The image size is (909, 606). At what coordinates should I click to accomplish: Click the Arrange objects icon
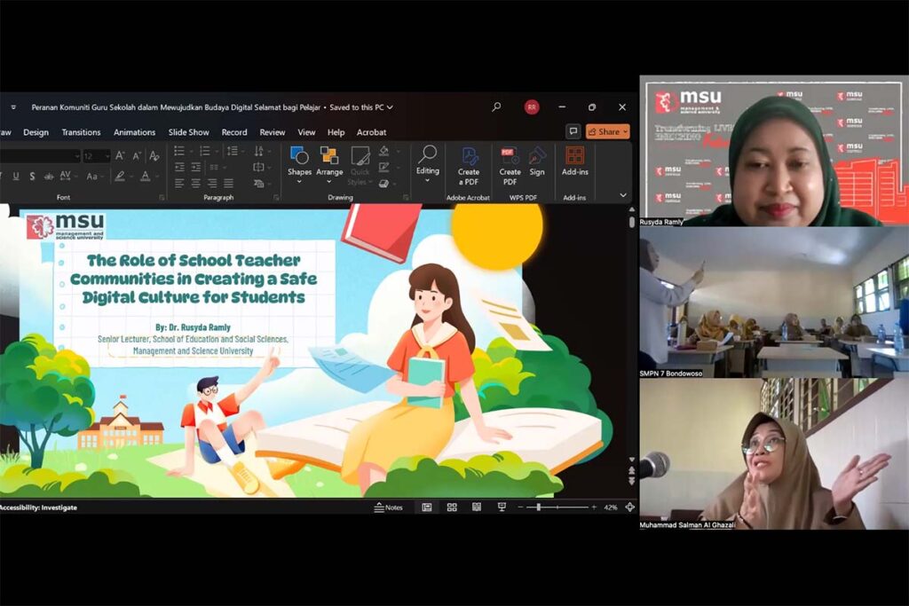(329, 161)
